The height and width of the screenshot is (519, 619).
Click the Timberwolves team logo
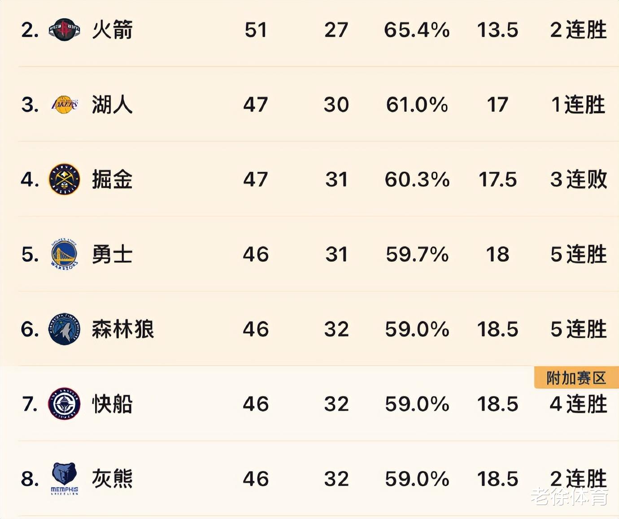pos(64,329)
